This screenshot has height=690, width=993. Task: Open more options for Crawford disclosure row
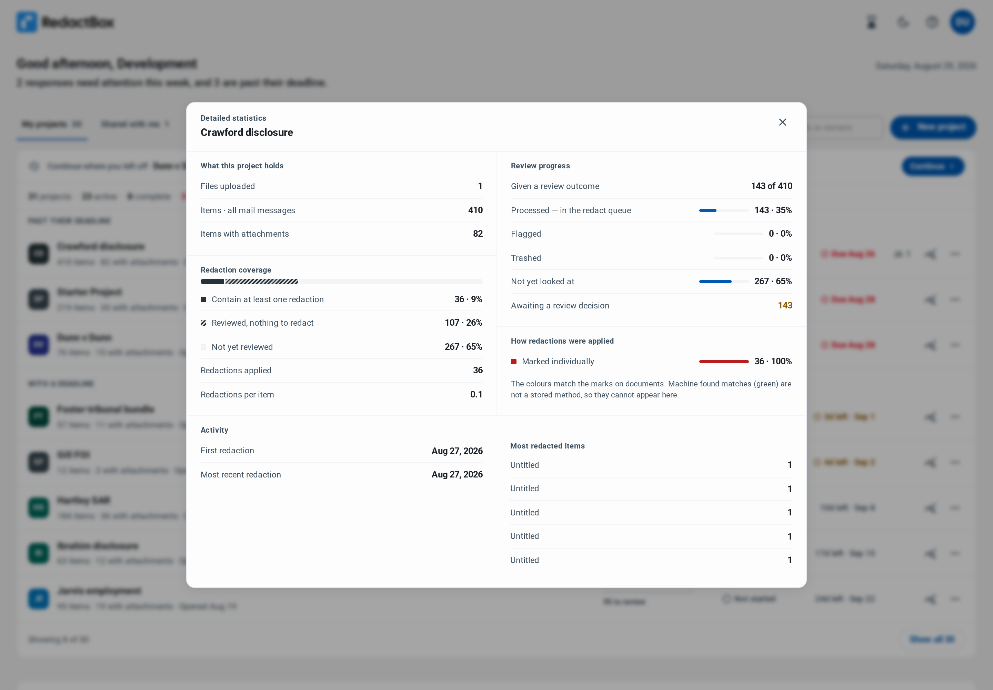click(955, 254)
